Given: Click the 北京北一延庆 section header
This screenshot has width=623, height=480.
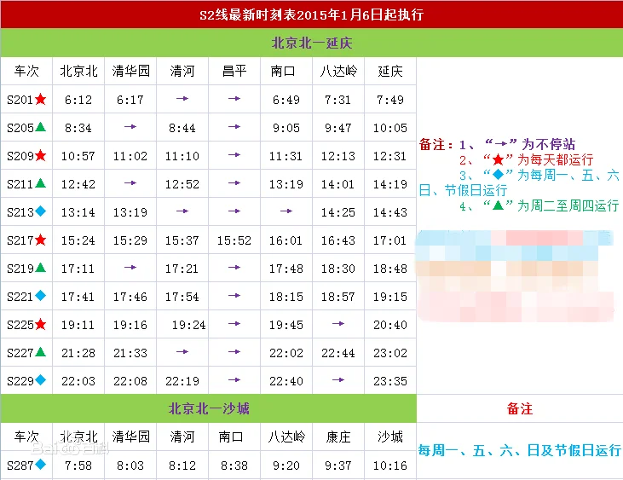Looking at the screenshot, I should [312, 43].
